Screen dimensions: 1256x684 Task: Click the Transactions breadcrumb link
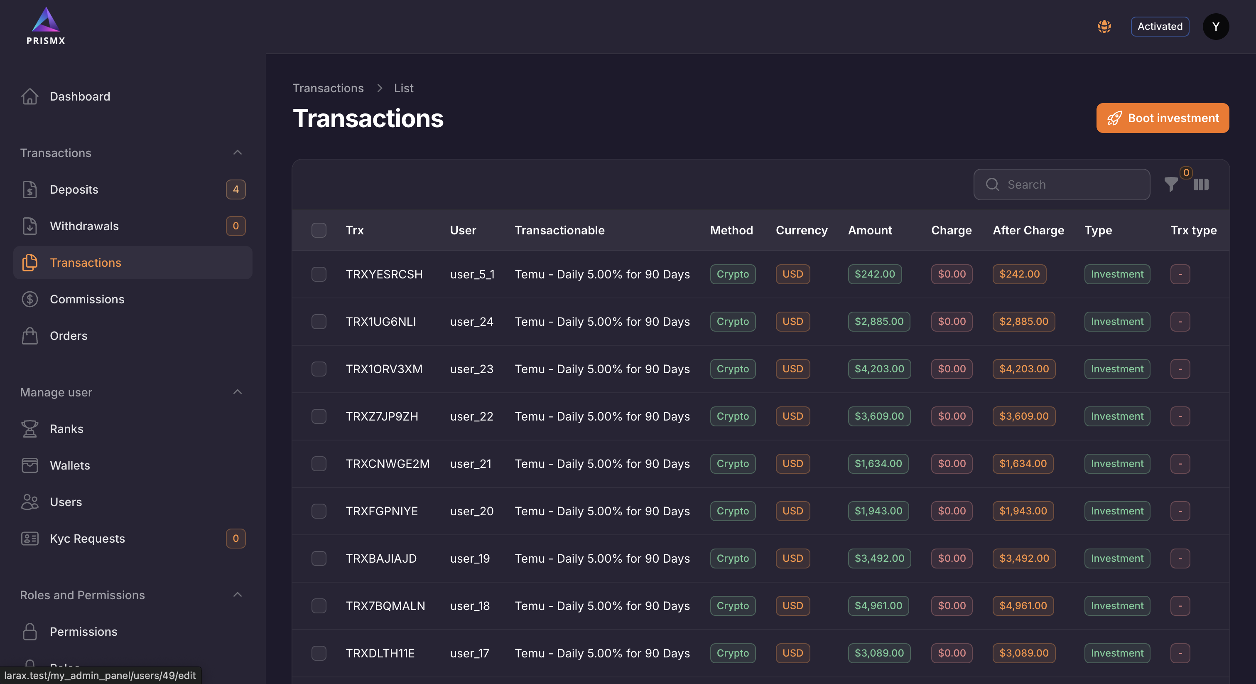[x=328, y=88]
